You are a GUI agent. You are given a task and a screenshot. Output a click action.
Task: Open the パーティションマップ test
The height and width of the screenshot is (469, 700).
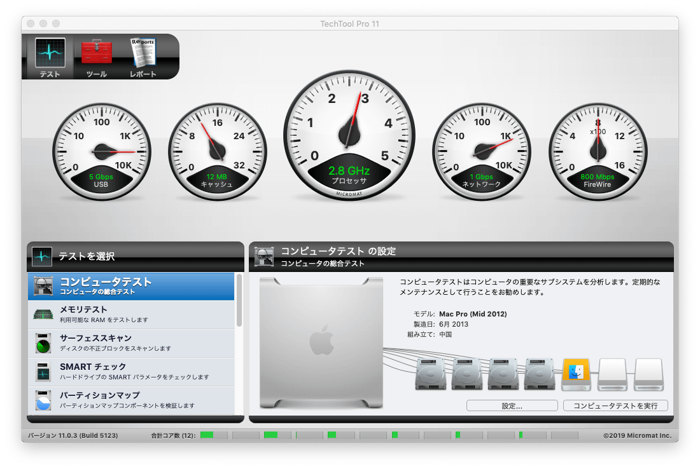coord(131,400)
